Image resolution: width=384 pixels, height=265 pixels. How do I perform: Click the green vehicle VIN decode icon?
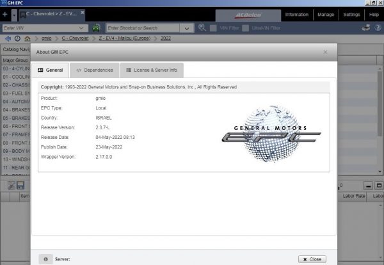[x=96, y=28]
